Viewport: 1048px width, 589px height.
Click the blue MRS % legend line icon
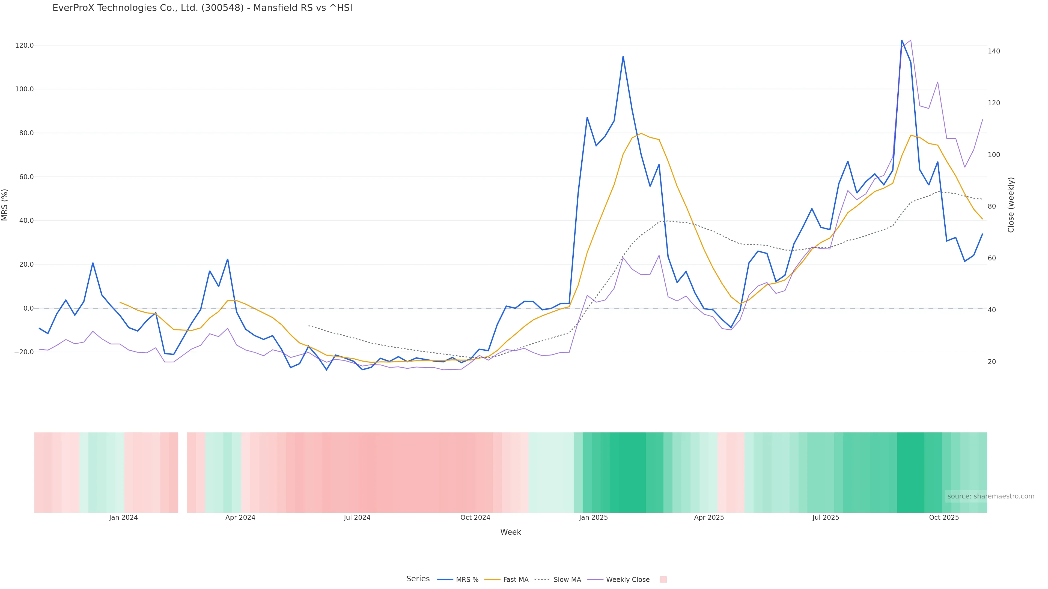445,580
